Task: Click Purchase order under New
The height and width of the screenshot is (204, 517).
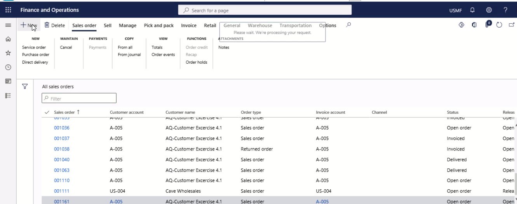Action: 36,55
